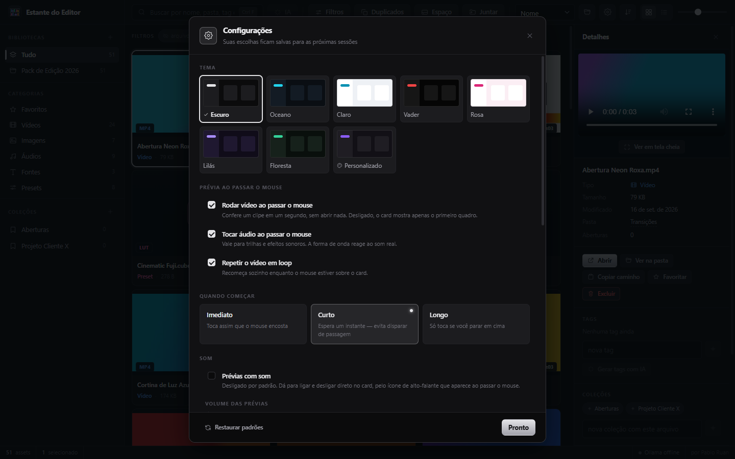Open the Nome sort dropdown
This screenshot has height=459, width=735.
(x=544, y=13)
